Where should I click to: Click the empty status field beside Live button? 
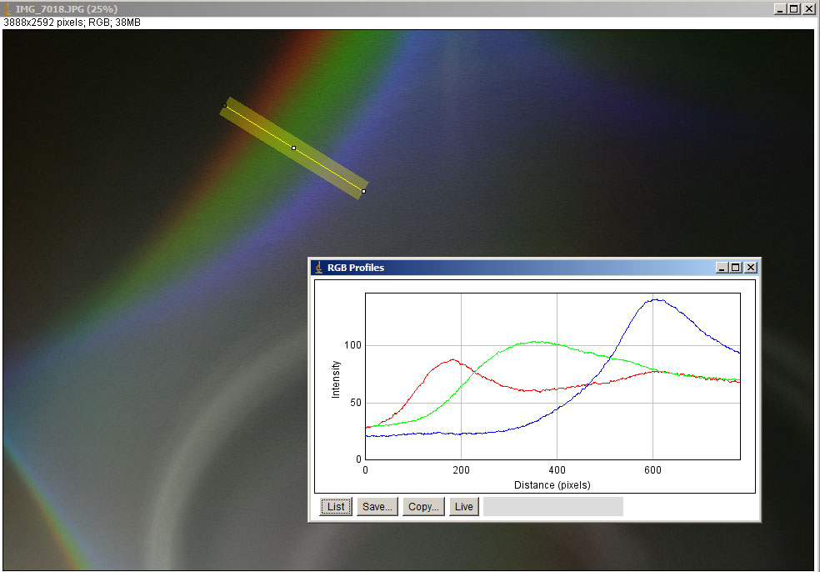pyautogui.click(x=552, y=507)
